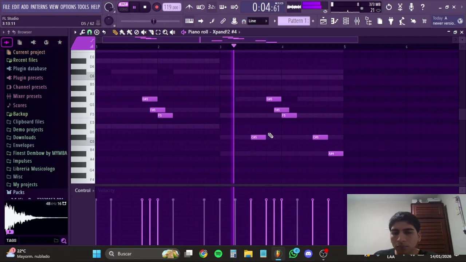The width and height of the screenshot is (466, 262).
Task: Click the record button
Action: [x=157, y=7]
